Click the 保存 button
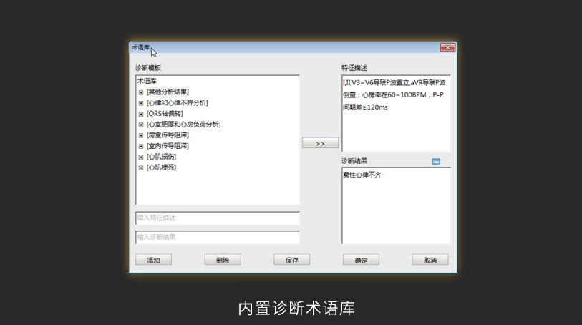 click(292, 260)
